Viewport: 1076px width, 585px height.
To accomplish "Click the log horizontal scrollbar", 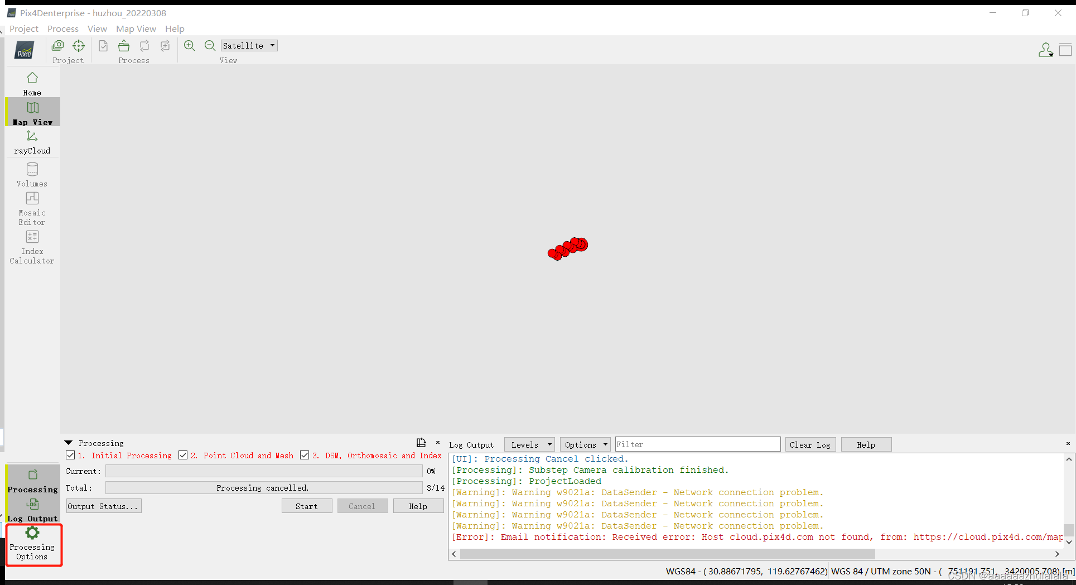I will (x=667, y=554).
